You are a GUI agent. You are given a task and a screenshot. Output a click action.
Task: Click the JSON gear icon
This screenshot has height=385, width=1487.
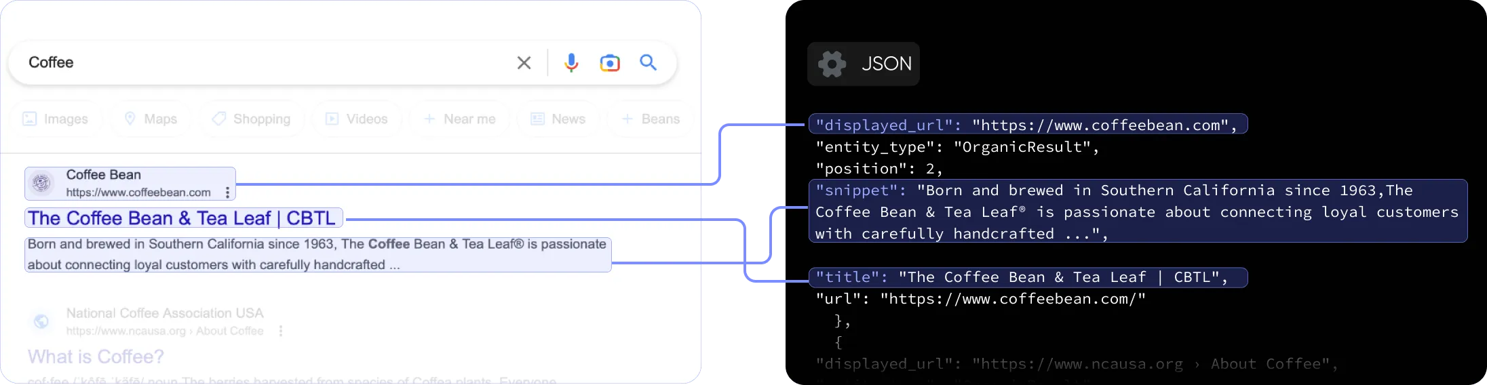[832, 64]
